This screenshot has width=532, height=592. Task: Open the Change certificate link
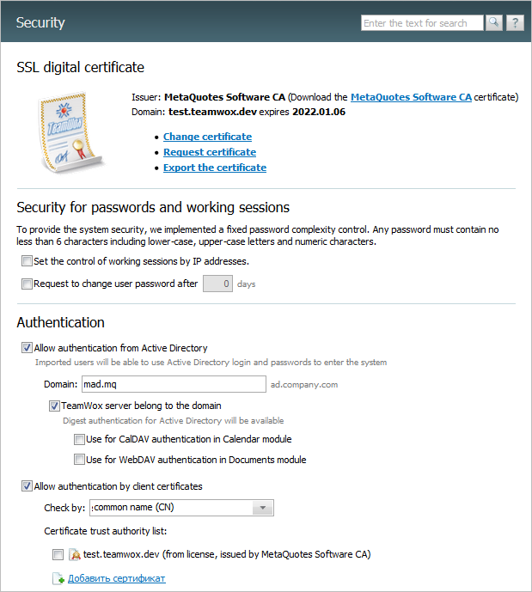coord(207,137)
